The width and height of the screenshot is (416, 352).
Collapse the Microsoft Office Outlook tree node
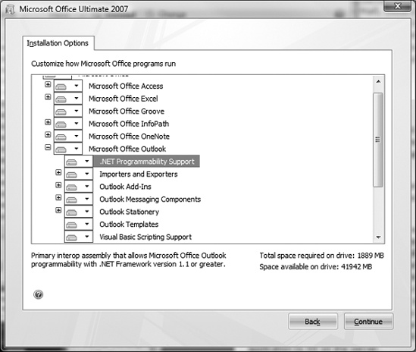pos(48,147)
